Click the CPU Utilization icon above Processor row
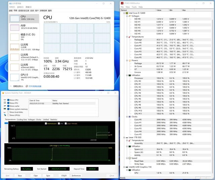 (130, 75)
